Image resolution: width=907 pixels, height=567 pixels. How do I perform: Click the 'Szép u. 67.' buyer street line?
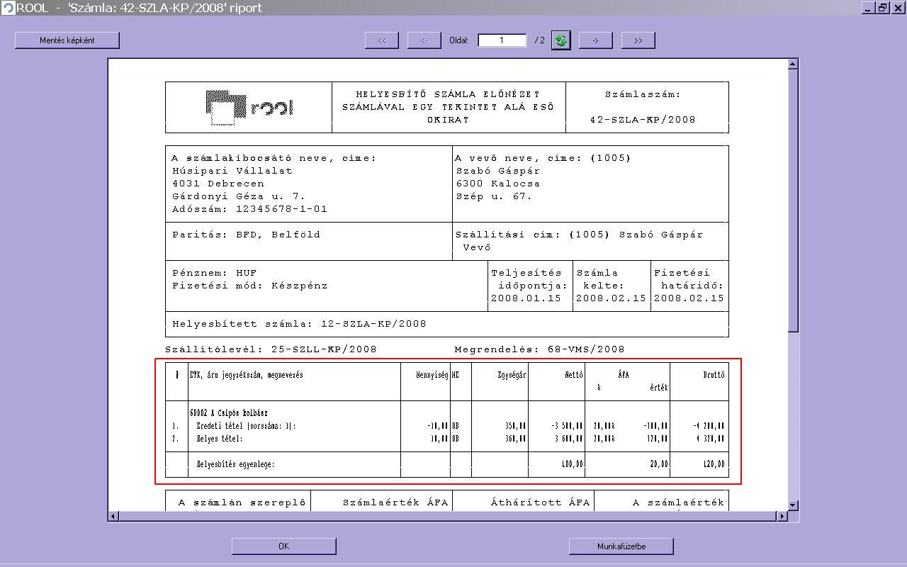[x=494, y=196]
